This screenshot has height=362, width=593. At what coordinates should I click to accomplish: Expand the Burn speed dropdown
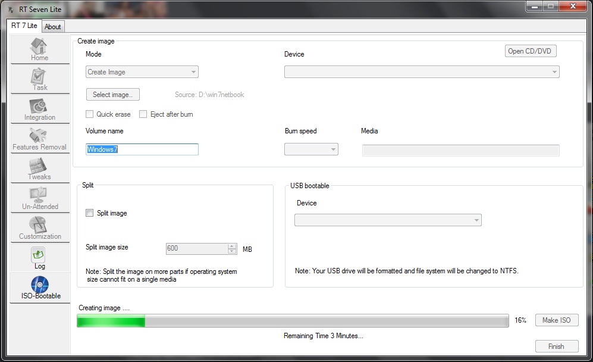tap(311, 149)
